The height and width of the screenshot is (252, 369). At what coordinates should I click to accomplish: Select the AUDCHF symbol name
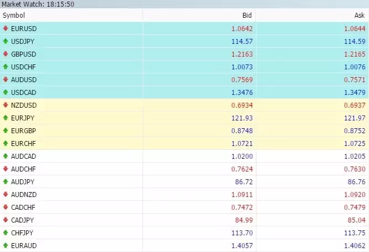tap(23, 169)
